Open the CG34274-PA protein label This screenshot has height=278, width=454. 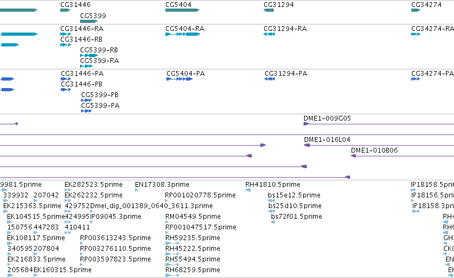point(433,74)
